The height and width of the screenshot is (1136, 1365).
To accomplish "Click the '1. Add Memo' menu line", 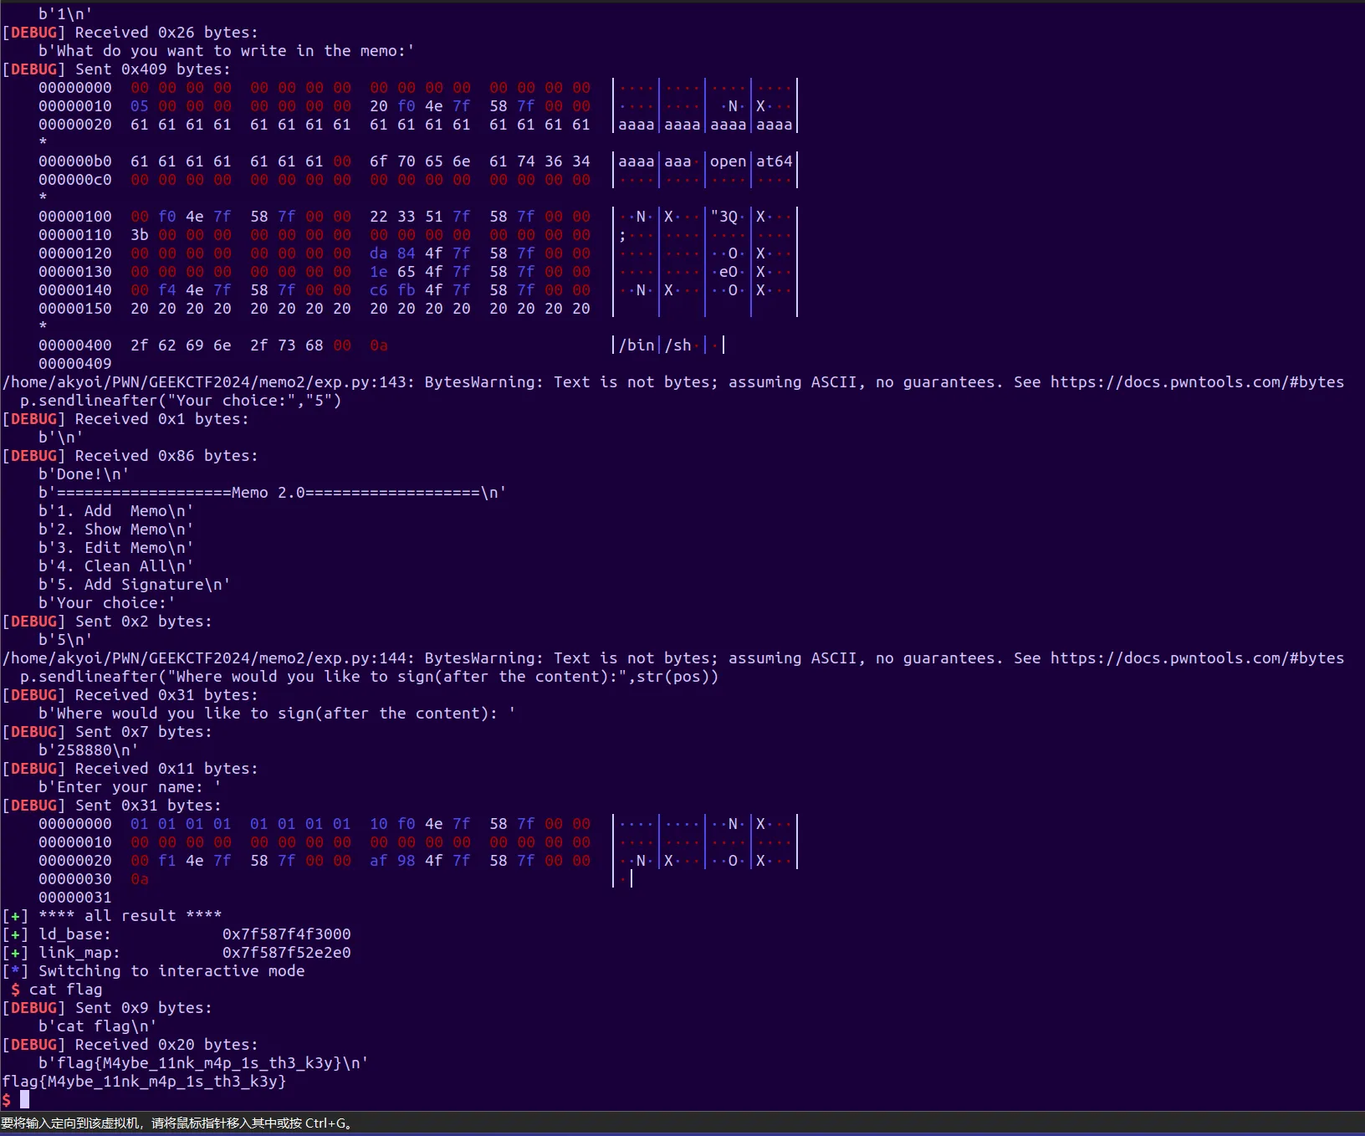I will (116, 510).
